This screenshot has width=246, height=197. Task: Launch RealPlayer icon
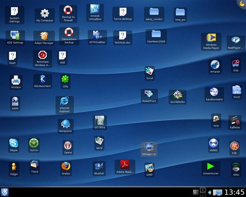(x=236, y=43)
